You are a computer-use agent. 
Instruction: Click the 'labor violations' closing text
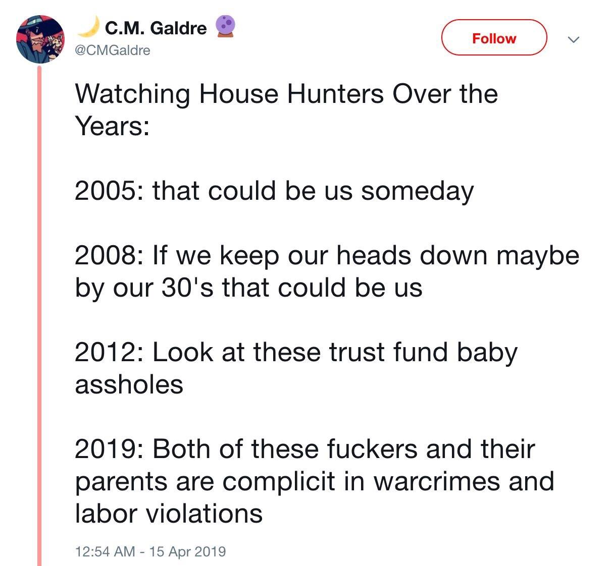click(x=169, y=514)
